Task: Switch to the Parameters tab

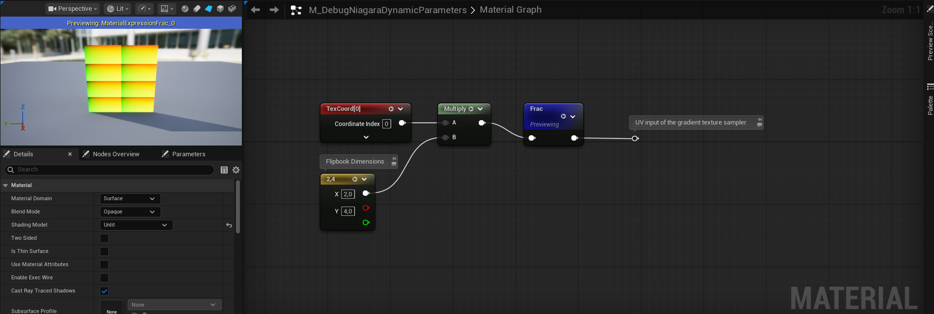Action: coord(188,154)
